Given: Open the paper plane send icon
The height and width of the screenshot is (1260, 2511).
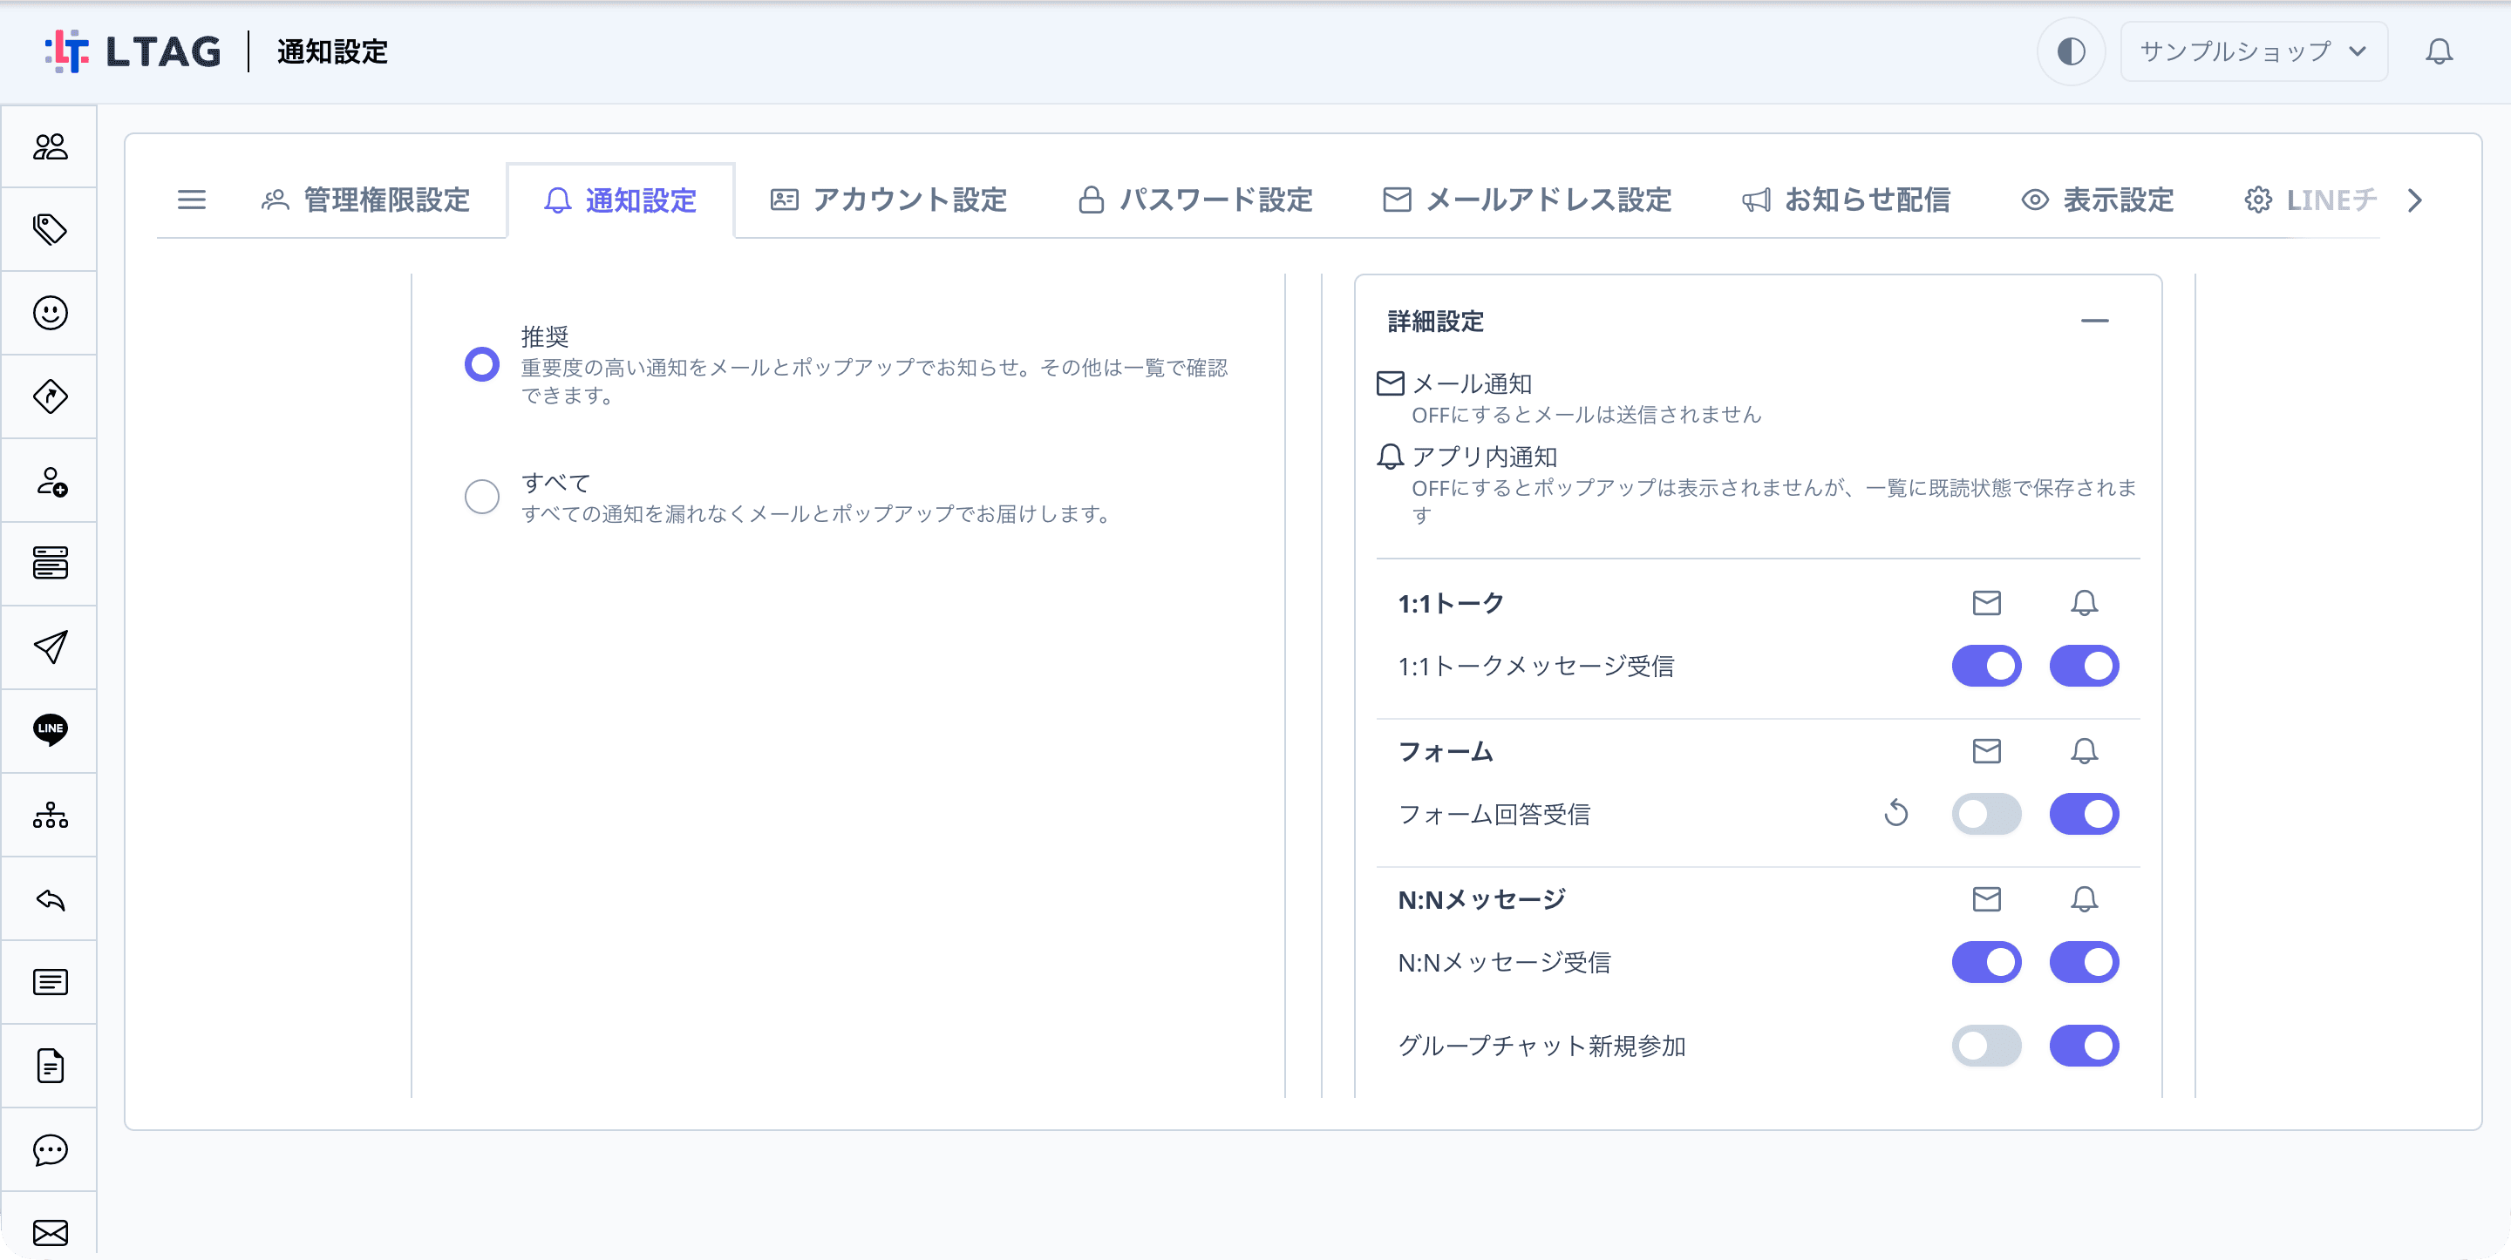Looking at the screenshot, I should (50, 647).
